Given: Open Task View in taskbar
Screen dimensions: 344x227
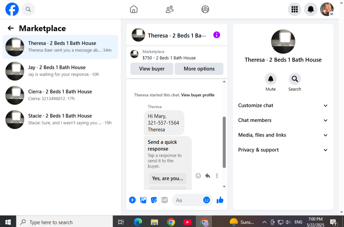Looking at the screenshot, I should pos(121,222).
